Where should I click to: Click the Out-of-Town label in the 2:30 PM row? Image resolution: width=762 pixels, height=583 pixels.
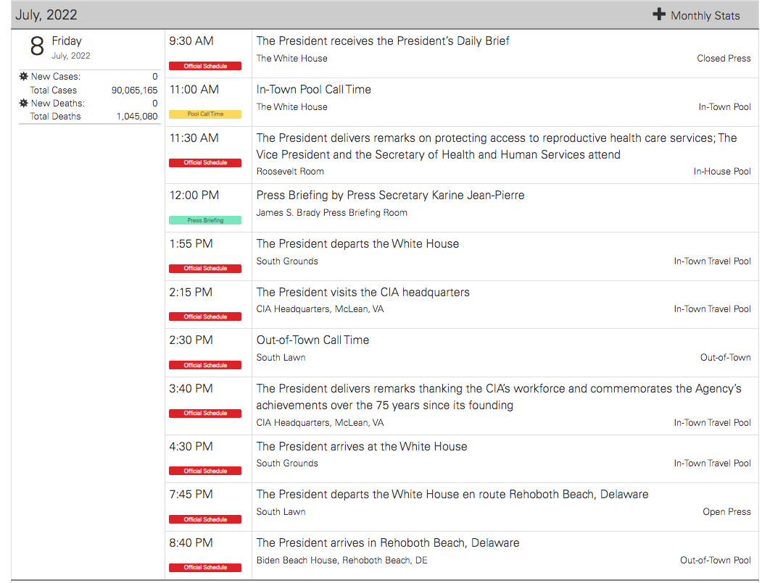[726, 358]
